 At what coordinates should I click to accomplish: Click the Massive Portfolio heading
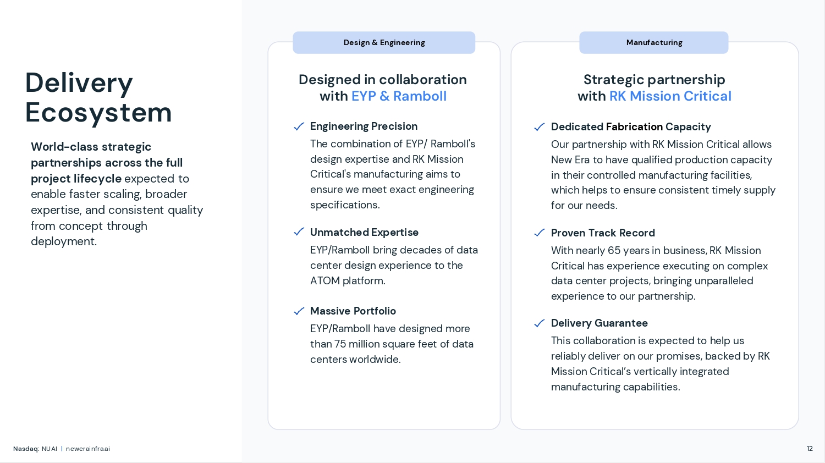353,311
